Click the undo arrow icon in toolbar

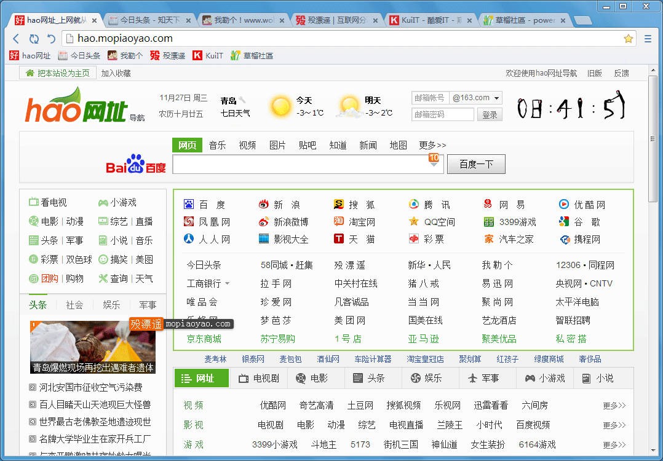point(52,39)
